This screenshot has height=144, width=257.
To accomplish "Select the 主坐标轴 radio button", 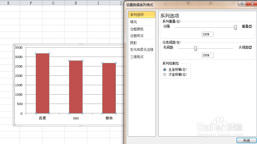I will click(165, 70).
